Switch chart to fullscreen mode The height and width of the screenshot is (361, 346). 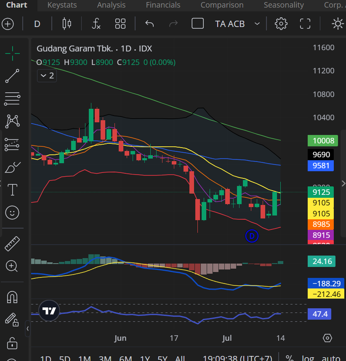(x=305, y=24)
